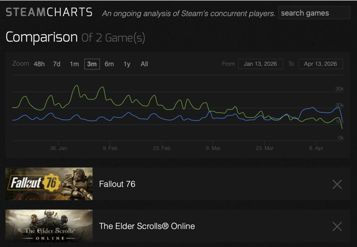Viewport: 357px width, 247px height.
Task: Select the 7d zoom range
Action: click(x=56, y=64)
